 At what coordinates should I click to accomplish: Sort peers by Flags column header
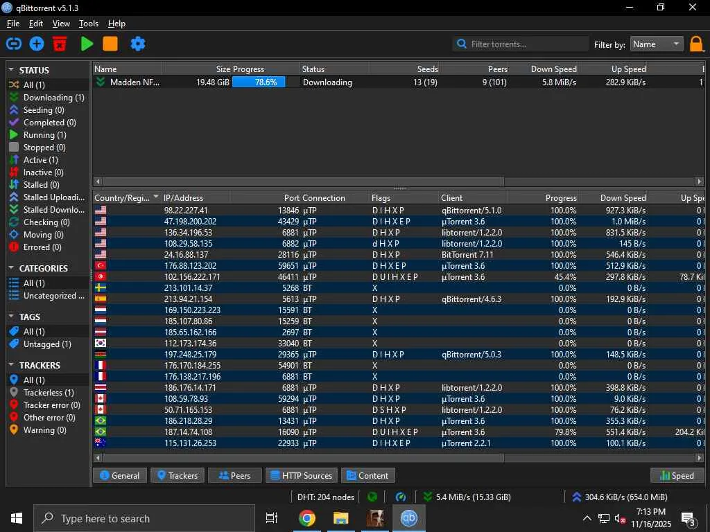404,197
